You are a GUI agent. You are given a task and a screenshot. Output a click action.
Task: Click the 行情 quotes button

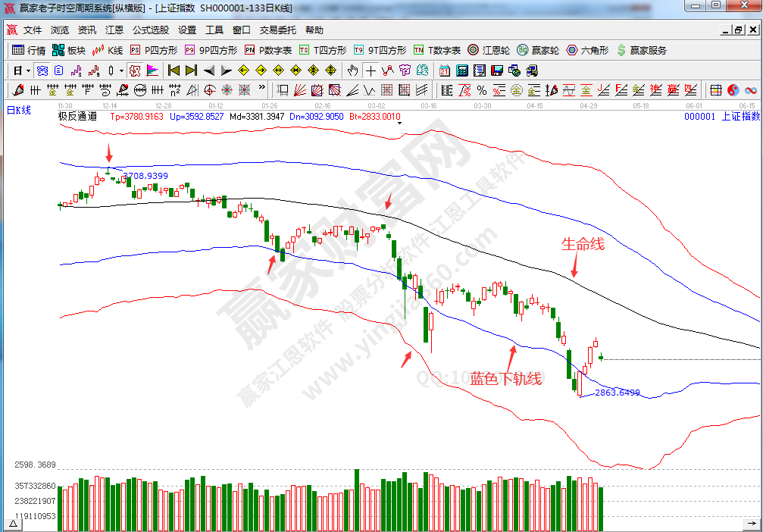tap(29, 50)
